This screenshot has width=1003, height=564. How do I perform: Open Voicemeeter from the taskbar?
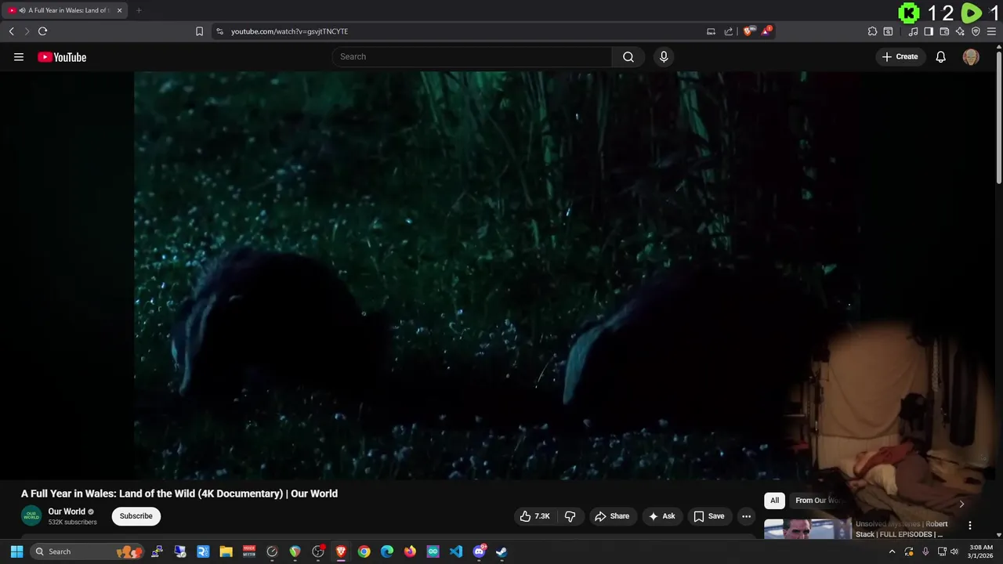coord(249,551)
